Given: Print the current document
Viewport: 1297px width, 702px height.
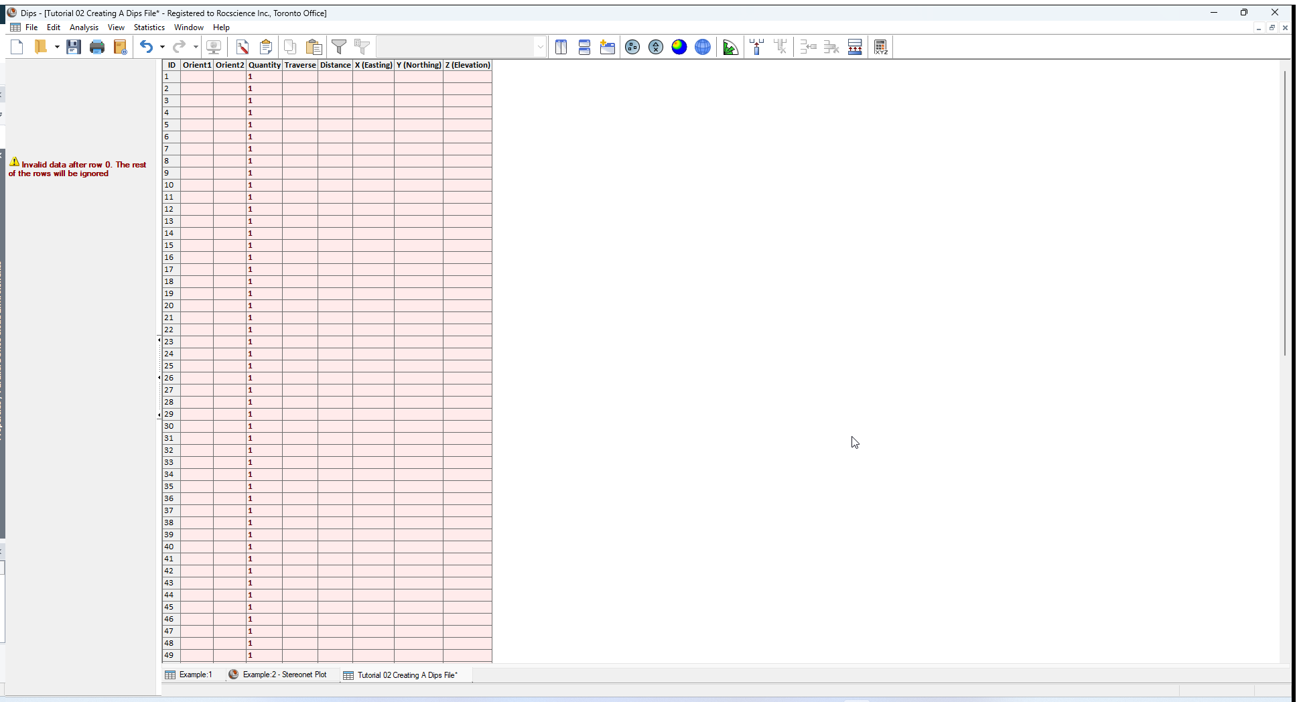Looking at the screenshot, I should click(97, 47).
